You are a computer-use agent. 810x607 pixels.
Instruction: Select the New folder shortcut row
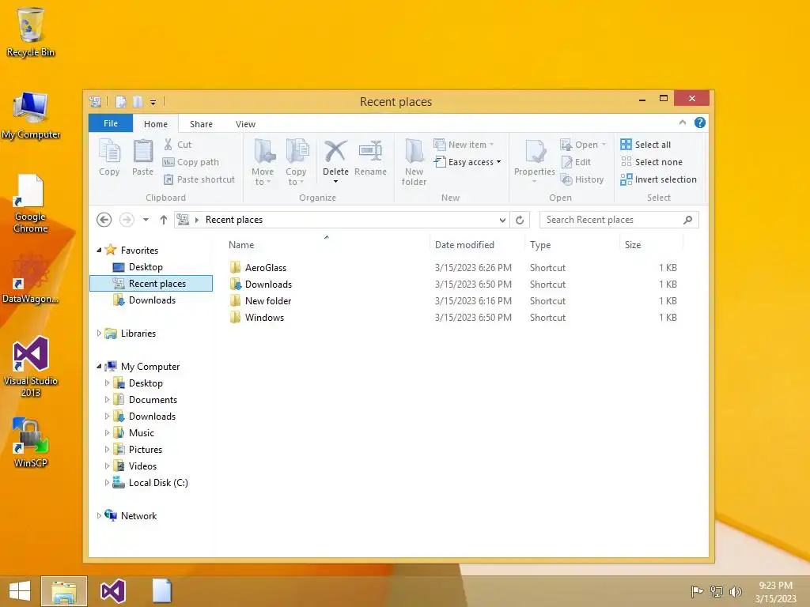click(455, 301)
